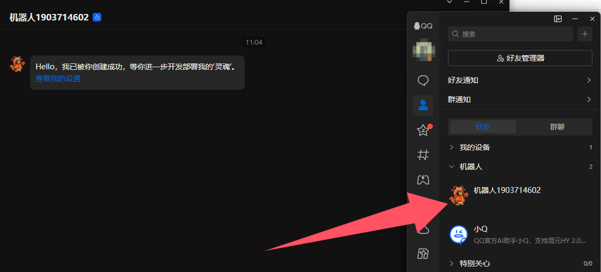Viewport: 601px width, 272px height.
Task: Click your profile avatar in QQ sidebar
Action: (424, 50)
